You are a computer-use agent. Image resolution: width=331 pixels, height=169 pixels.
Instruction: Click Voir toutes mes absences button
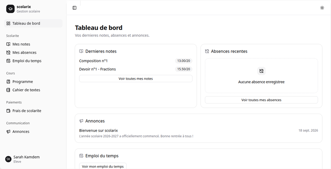261,100
